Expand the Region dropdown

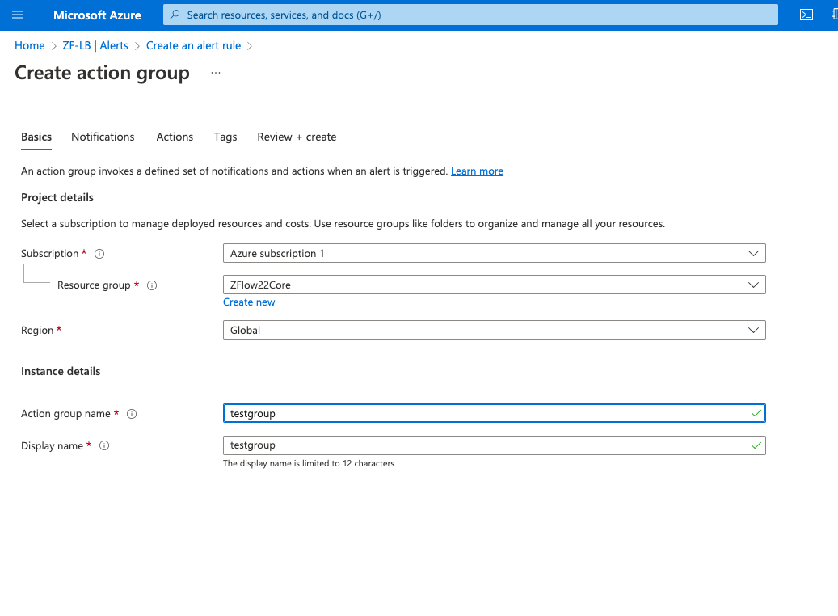point(494,330)
